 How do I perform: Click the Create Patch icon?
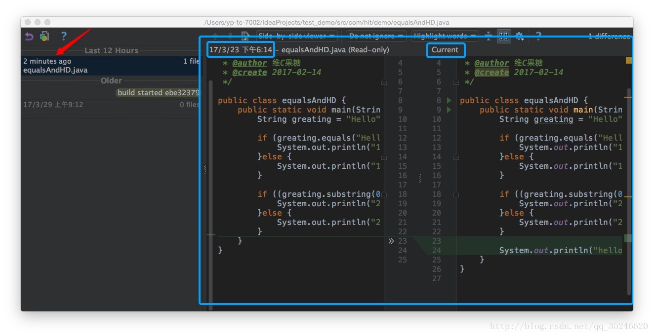tap(45, 36)
